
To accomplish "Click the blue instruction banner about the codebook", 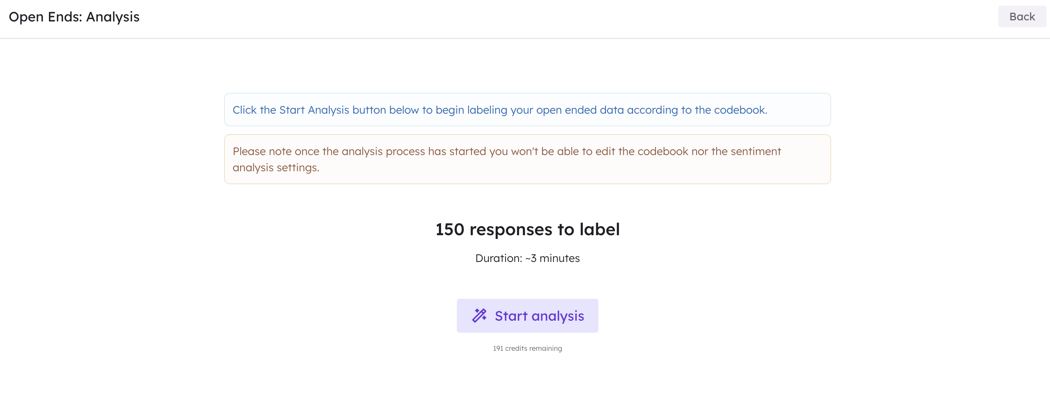I will coord(527,109).
